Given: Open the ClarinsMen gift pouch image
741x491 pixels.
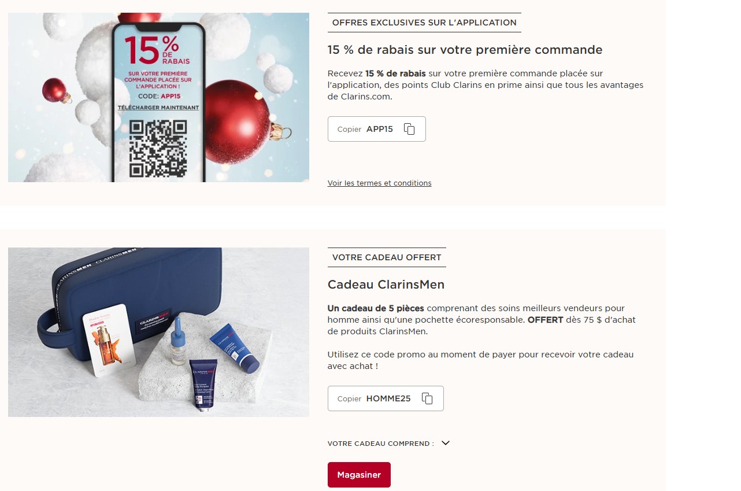Looking at the screenshot, I should [x=158, y=332].
